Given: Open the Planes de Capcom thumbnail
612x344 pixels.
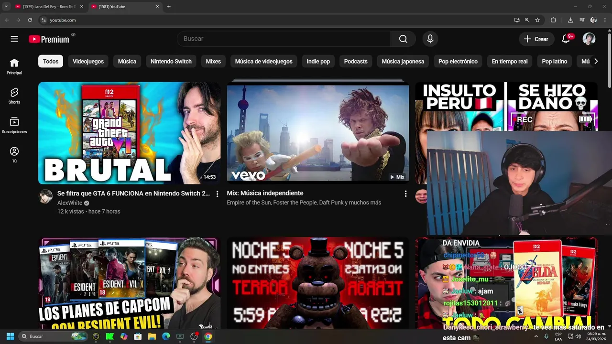Looking at the screenshot, I should 130,283.
